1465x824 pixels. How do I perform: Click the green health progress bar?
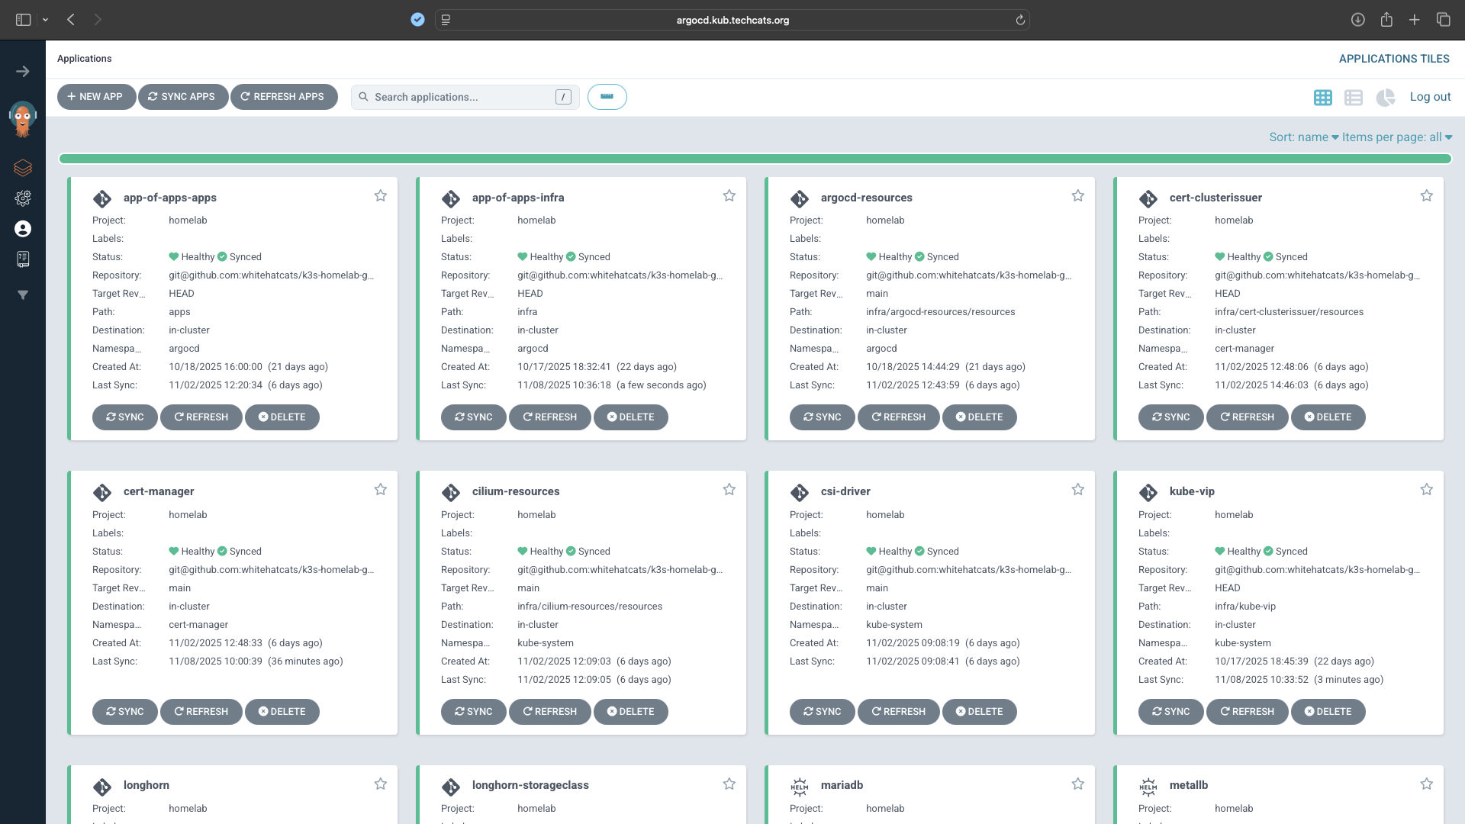pyautogui.click(x=755, y=159)
